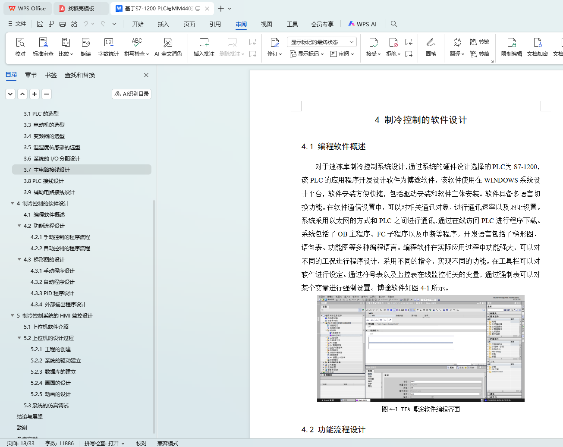Switch to the 视图 ribbon tab

click(x=267, y=24)
